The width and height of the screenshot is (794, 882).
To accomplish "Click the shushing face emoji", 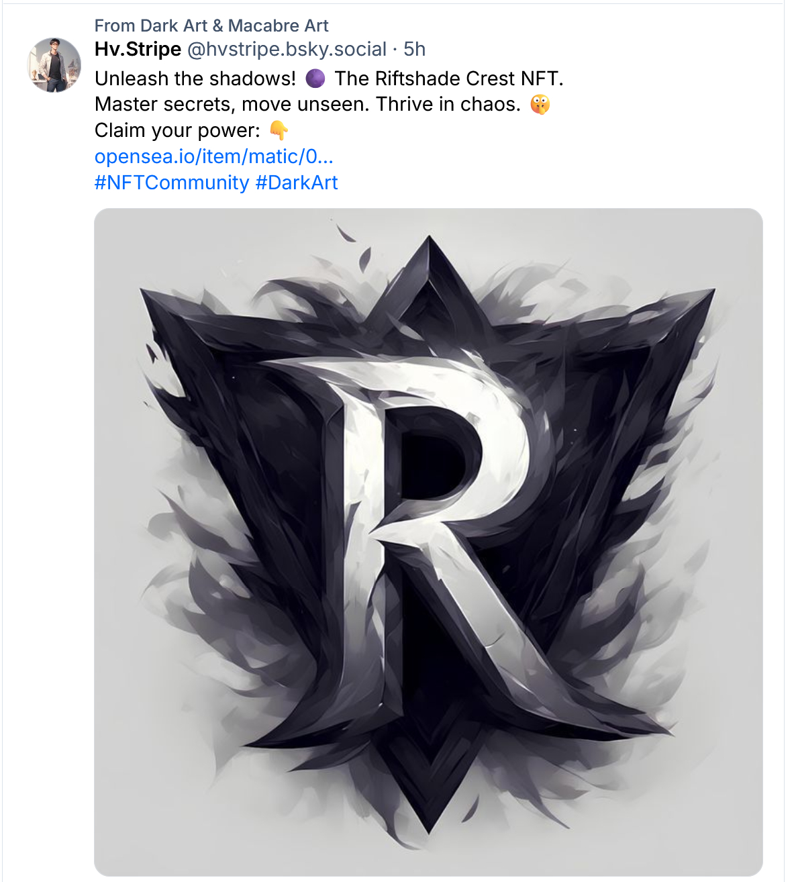I will tap(540, 105).
